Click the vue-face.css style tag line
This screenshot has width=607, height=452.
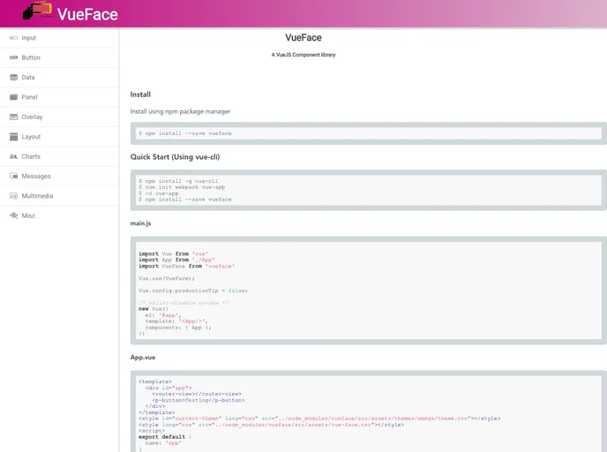pos(271,425)
